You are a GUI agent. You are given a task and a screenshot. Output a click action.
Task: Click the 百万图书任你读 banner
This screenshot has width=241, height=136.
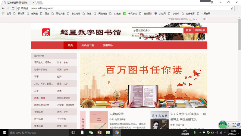[x=144, y=80]
